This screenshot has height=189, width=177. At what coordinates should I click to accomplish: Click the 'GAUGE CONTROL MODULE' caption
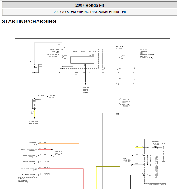(157, 185)
